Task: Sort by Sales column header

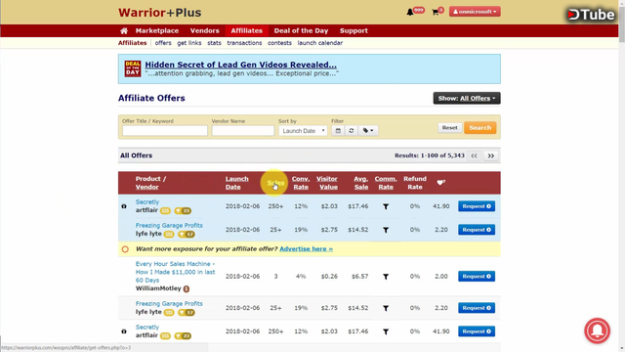Action: (x=275, y=183)
